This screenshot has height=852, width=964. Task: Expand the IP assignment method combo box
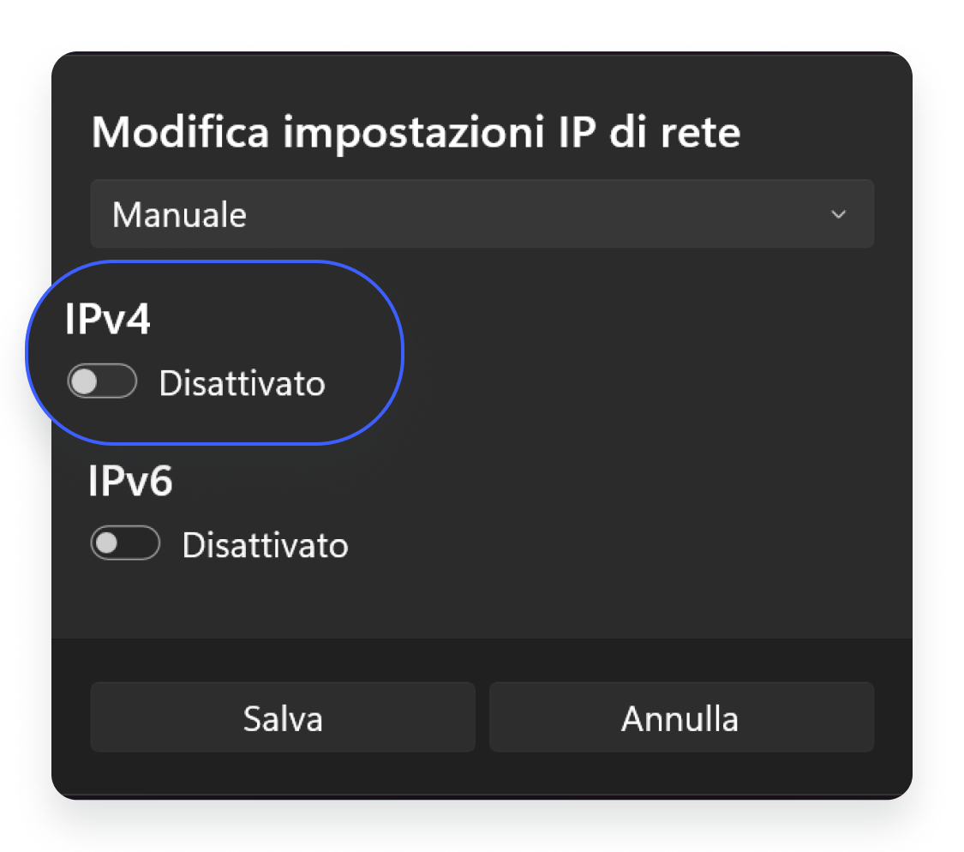(x=482, y=213)
